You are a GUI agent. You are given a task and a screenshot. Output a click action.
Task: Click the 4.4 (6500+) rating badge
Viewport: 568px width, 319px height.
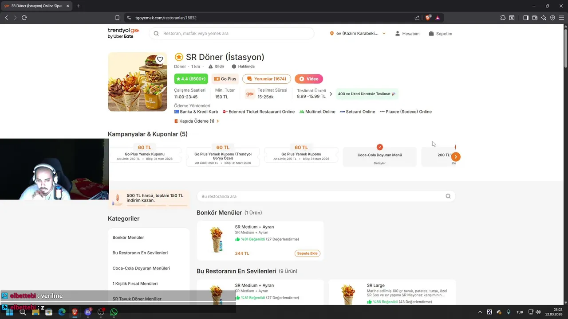click(x=191, y=79)
